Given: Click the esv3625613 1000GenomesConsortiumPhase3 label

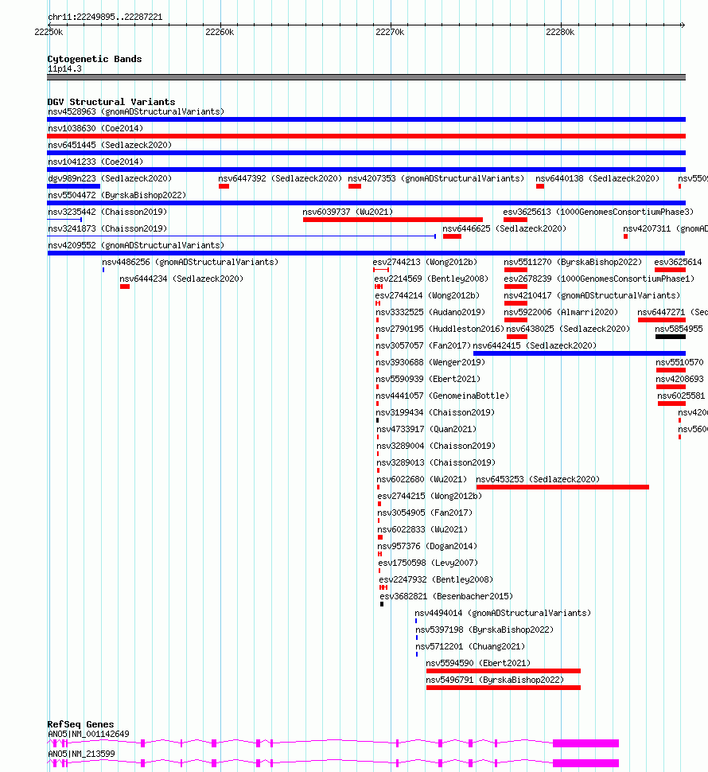Looking at the screenshot, I should click(x=598, y=212).
